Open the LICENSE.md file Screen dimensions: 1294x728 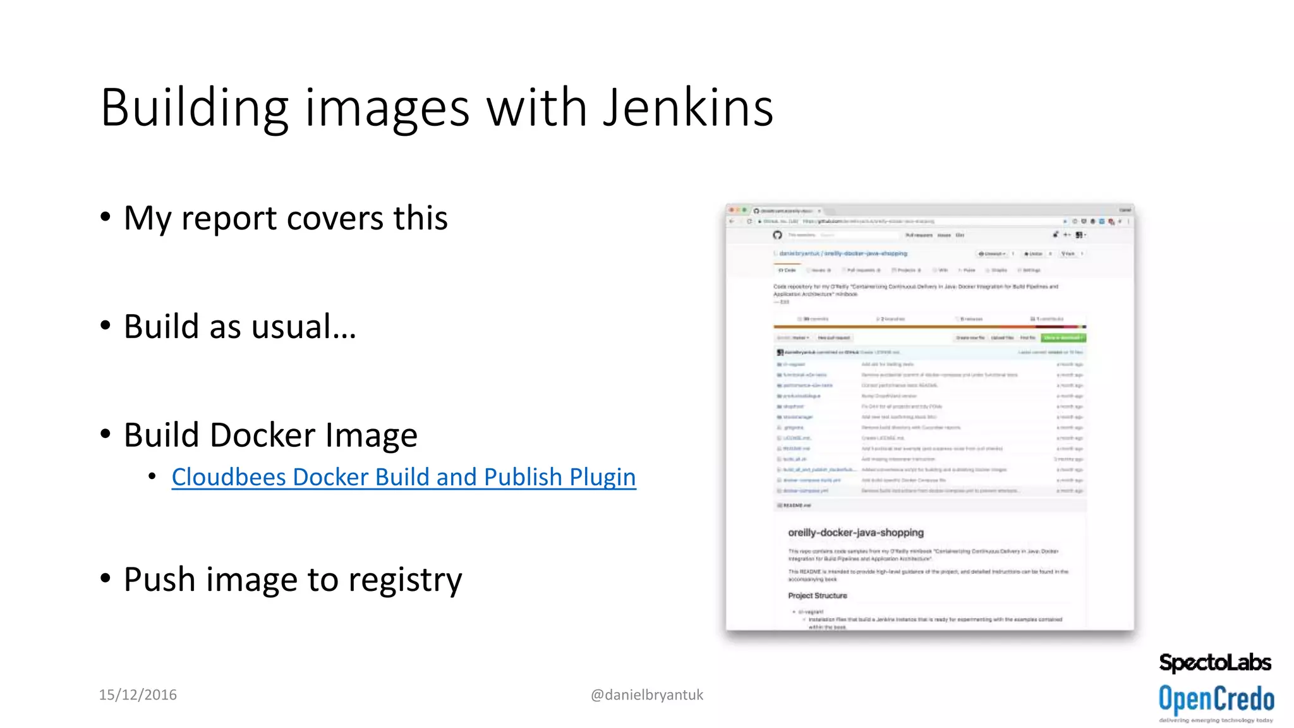tap(797, 438)
